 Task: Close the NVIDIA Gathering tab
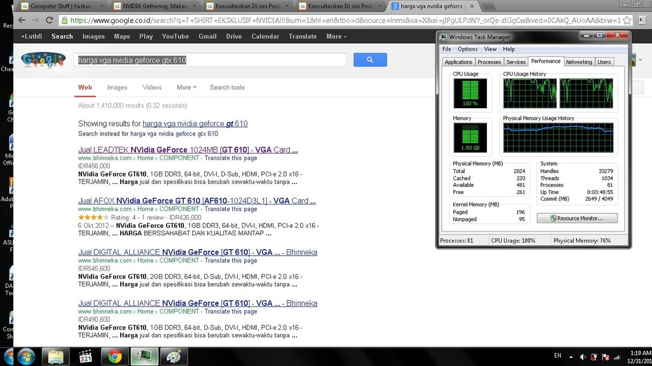click(x=194, y=7)
